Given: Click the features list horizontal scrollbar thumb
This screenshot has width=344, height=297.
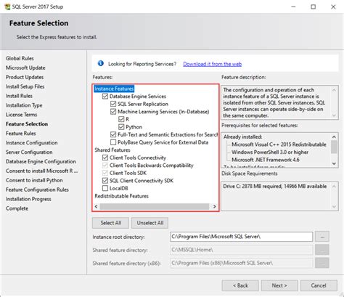Looking at the screenshot, I should [155, 206].
